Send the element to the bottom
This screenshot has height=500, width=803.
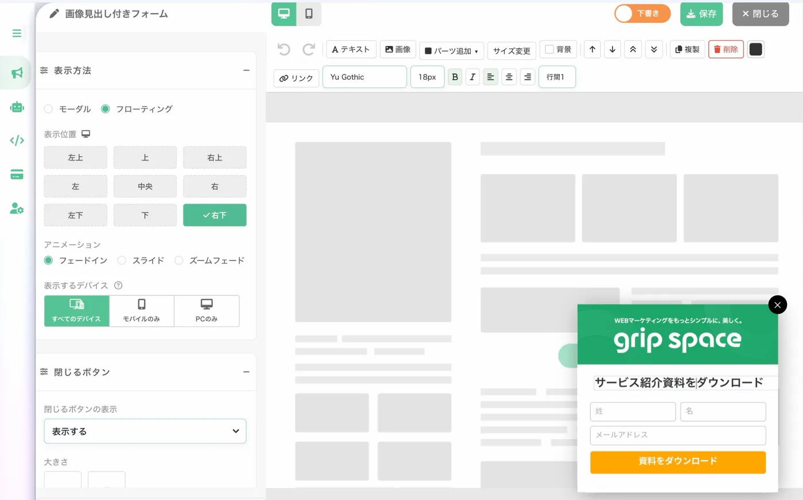coord(654,49)
